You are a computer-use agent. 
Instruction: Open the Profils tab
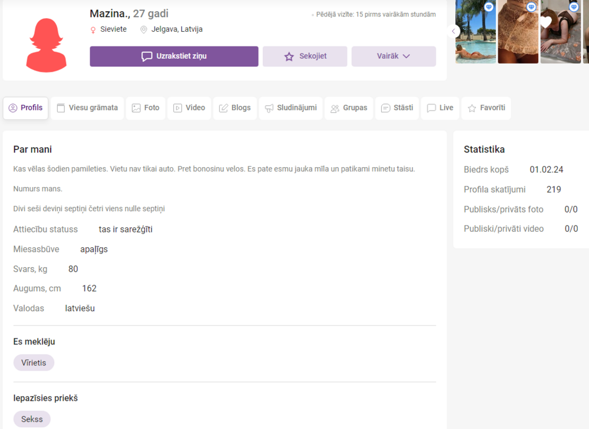click(25, 108)
